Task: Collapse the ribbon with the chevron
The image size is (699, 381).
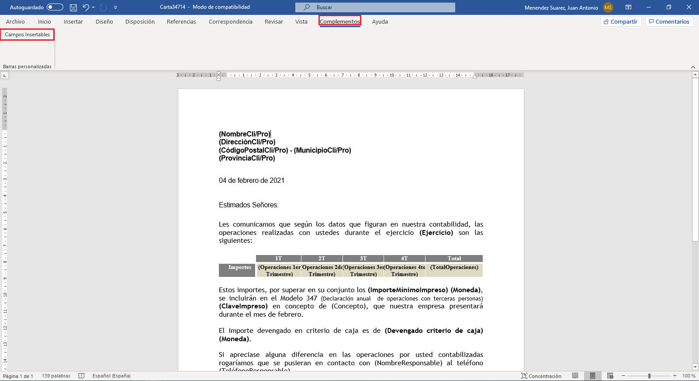Action: (x=693, y=67)
